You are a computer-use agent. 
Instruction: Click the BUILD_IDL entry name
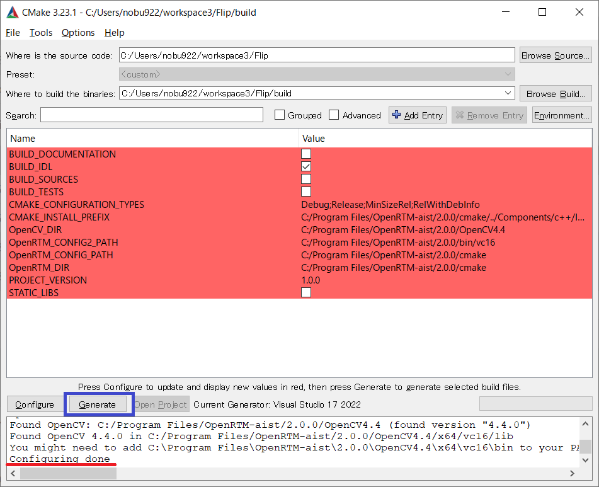pyautogui.click(x=31, y=166)
